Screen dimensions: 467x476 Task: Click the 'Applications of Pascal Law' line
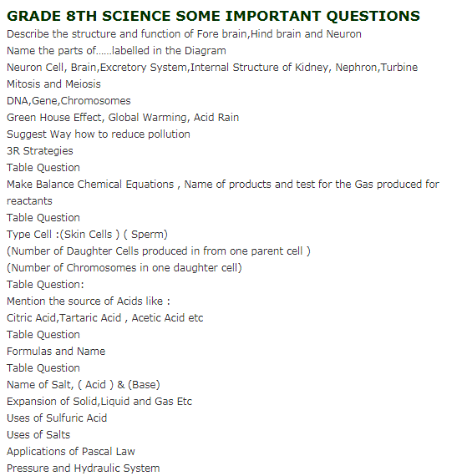(71, 452)
